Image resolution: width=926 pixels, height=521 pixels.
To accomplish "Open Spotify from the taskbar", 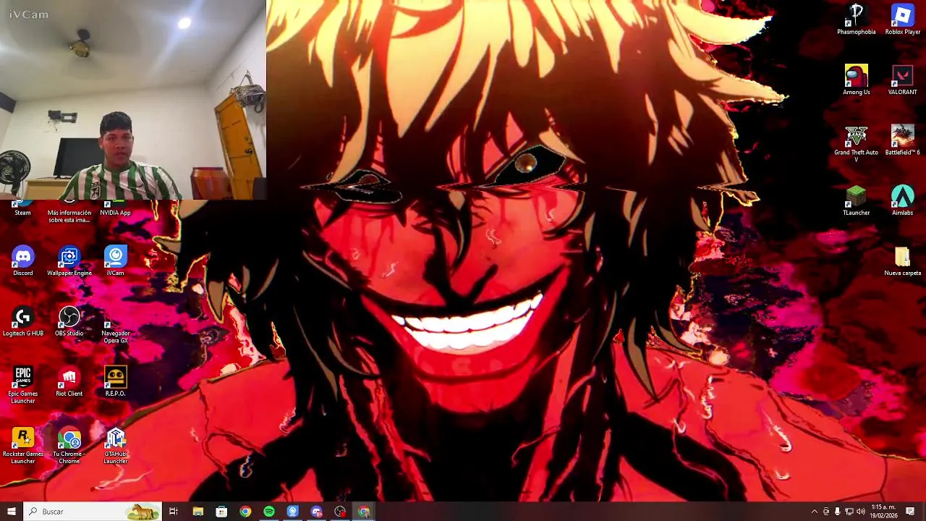I will [x=269, y=512].
